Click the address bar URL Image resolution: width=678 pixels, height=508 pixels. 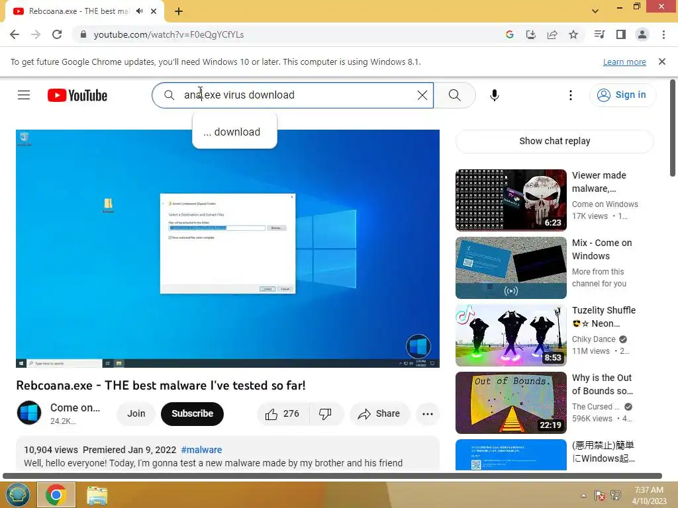pos(169,34)
